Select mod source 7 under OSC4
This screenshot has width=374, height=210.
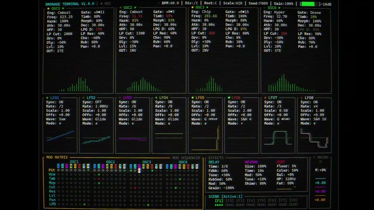click(x=193, y=166)
